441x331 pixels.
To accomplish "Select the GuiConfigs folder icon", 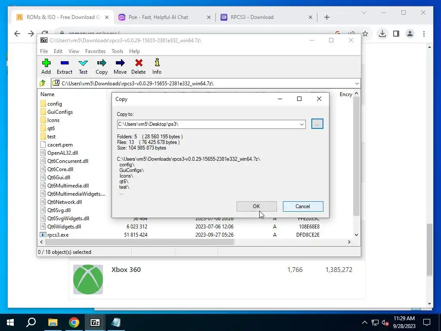I will (x=43, y=112).
